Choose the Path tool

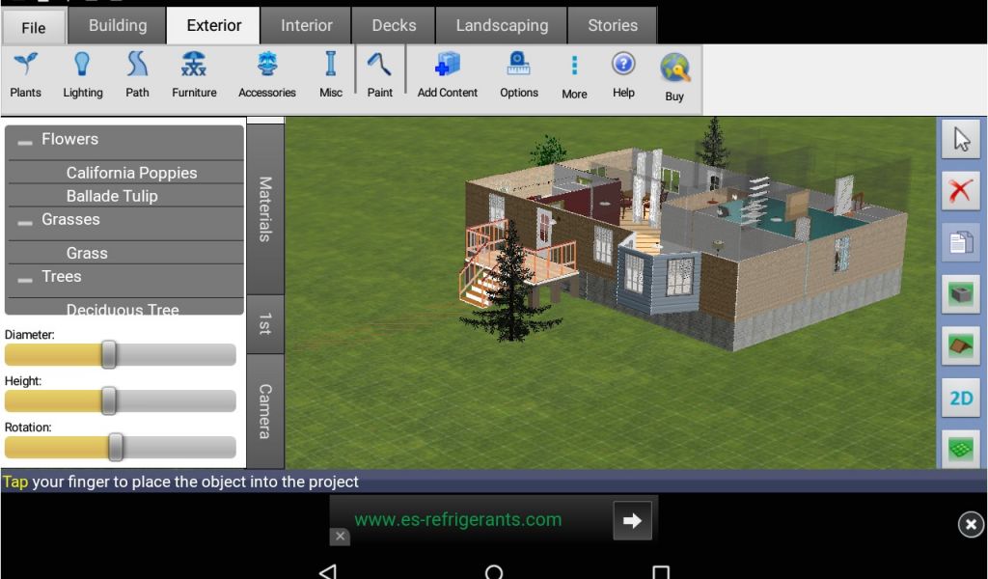click(x=137, y=75)
